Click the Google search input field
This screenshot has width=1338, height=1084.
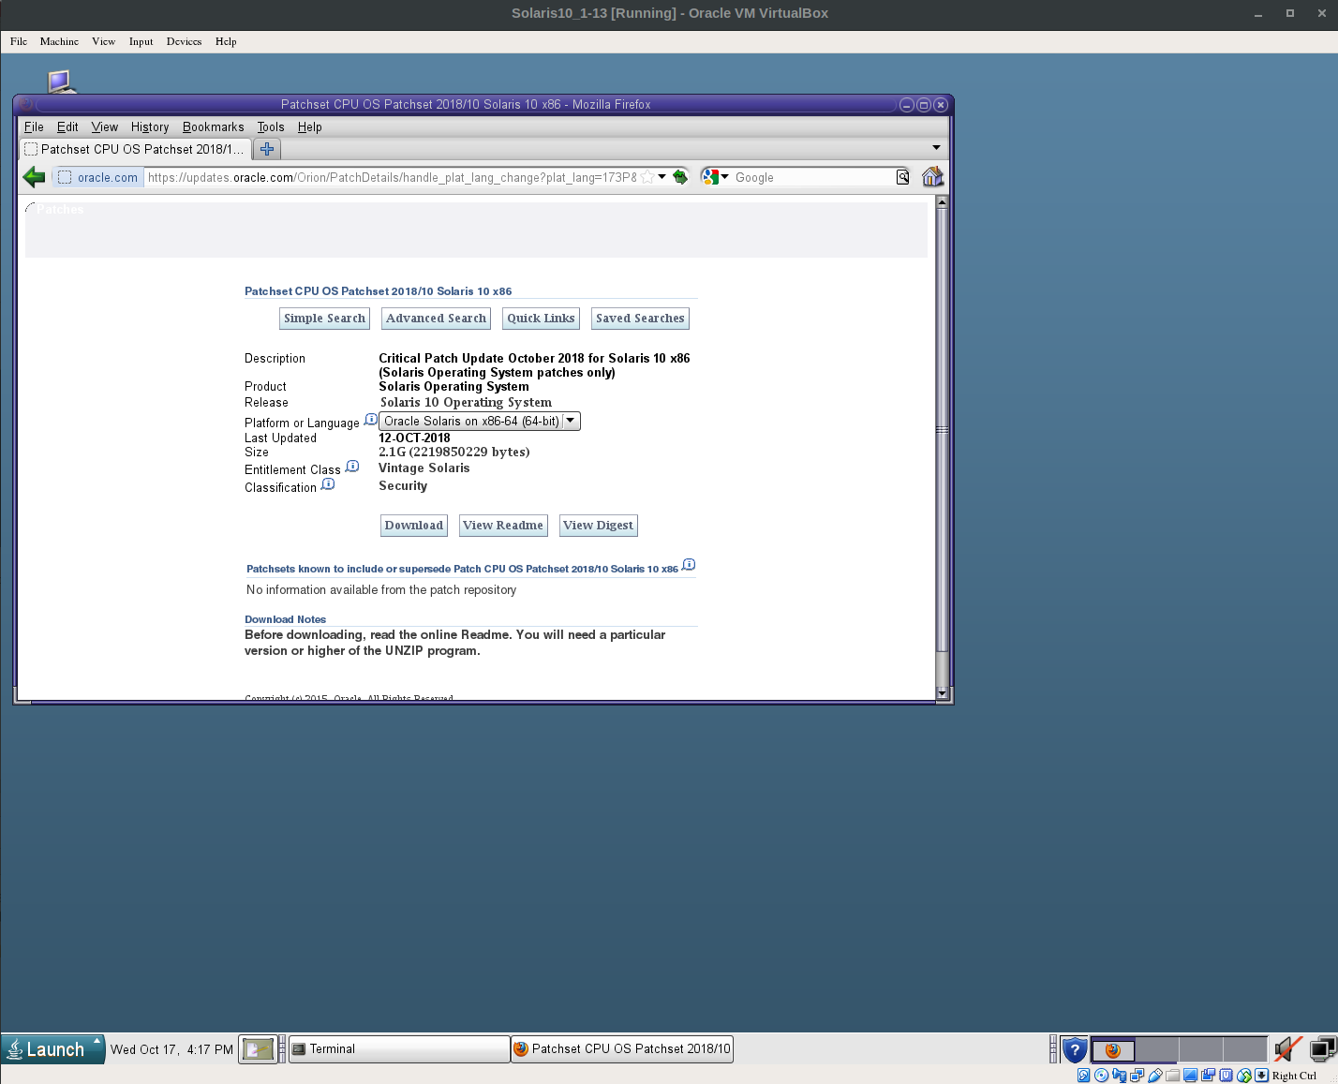point(813,177)
